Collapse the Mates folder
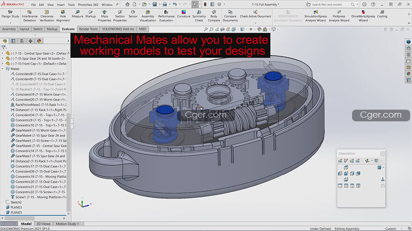This screenshot has width=412, height=231. (3, 69)
